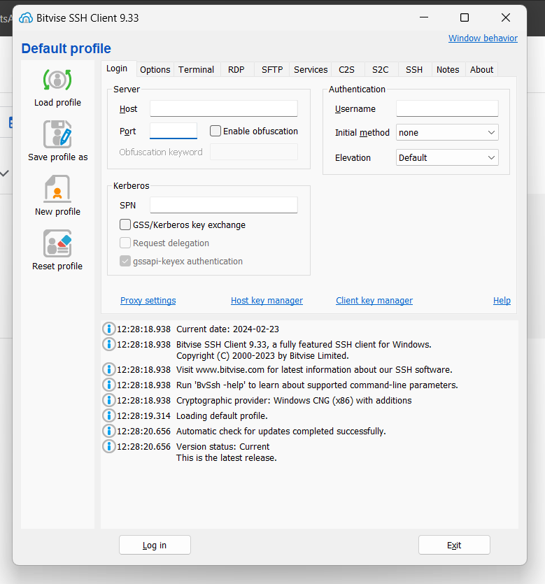Maximize the Bitvise SSH Client window

(465, 17)
